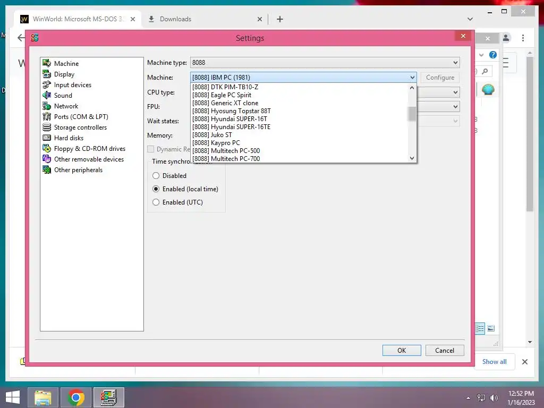Open the Input devices icon
This screenshot has height=408, width=544.
[x=47, y=84]
